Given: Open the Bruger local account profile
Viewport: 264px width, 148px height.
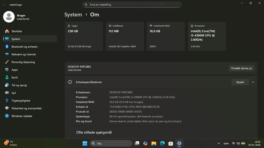Looking at the screenshot, I should (16, 17).
